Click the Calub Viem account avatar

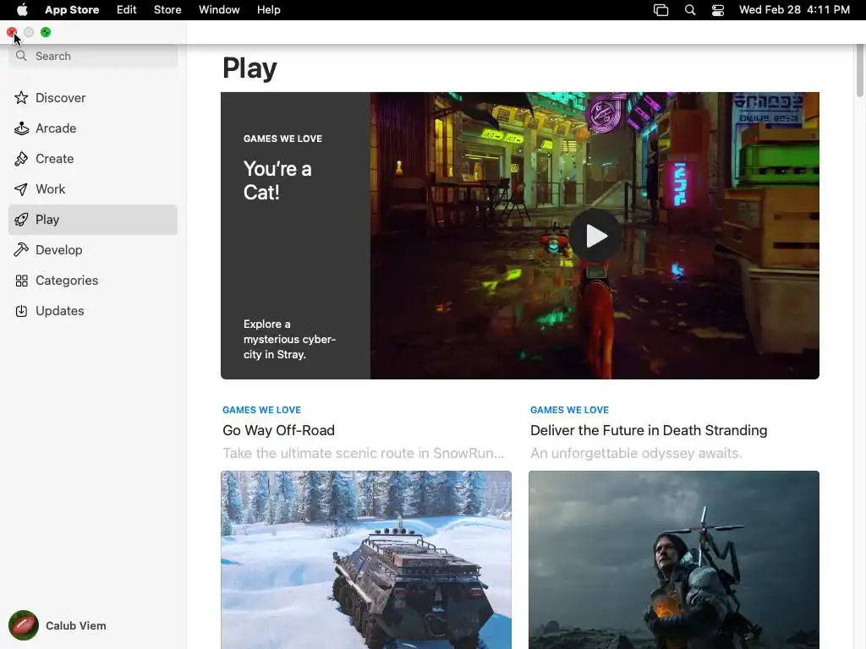[x=23, y=625]
